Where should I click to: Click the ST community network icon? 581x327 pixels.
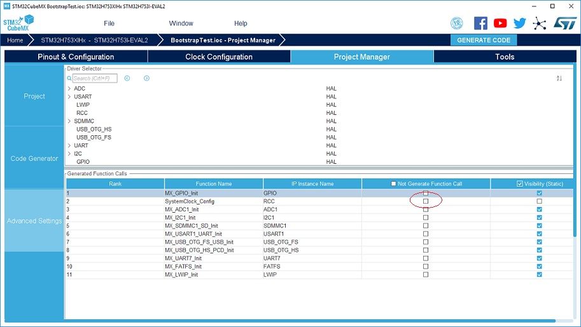(539, 23)
